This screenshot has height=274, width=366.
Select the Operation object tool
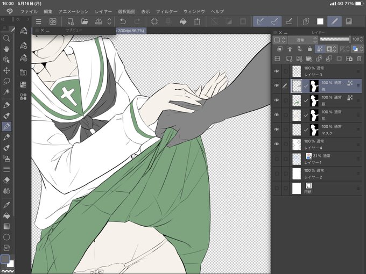(x=6, y=60)
